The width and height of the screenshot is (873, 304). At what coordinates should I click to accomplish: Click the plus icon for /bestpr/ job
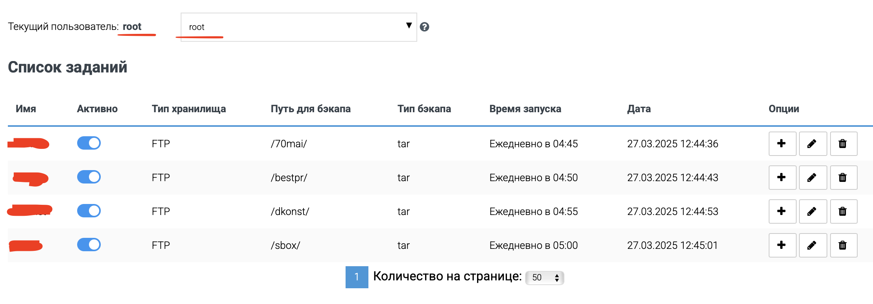[782, 178]
